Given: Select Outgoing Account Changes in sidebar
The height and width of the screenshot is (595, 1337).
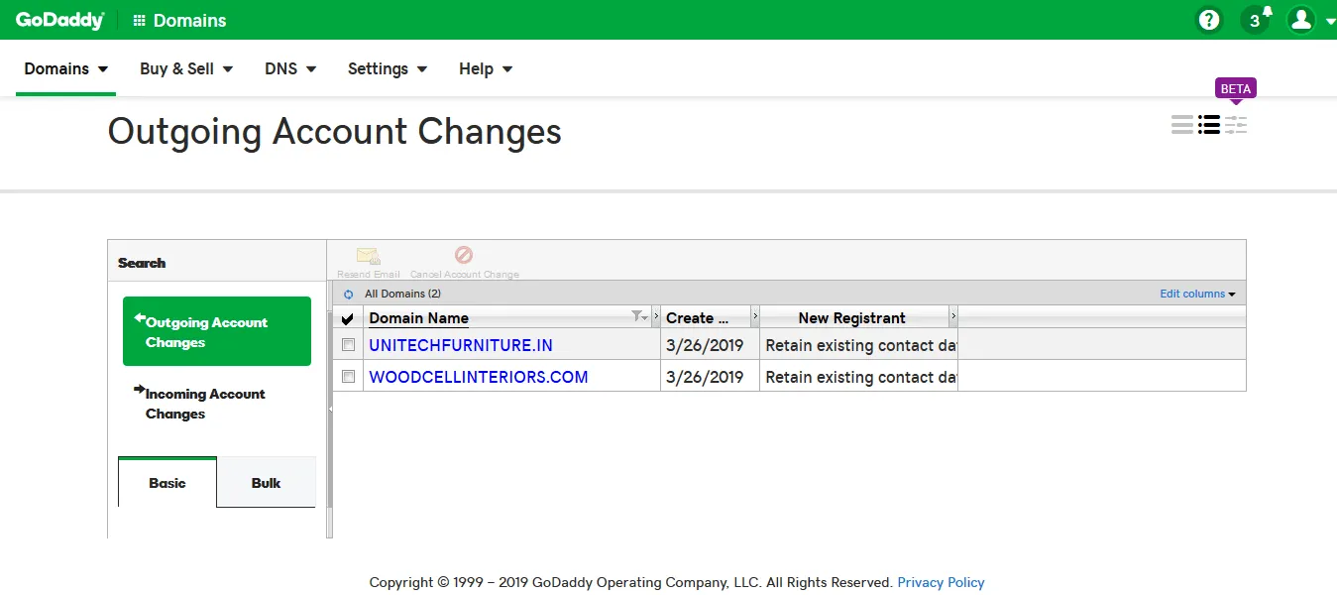Looking at the screenshot, I should (217, 331).
